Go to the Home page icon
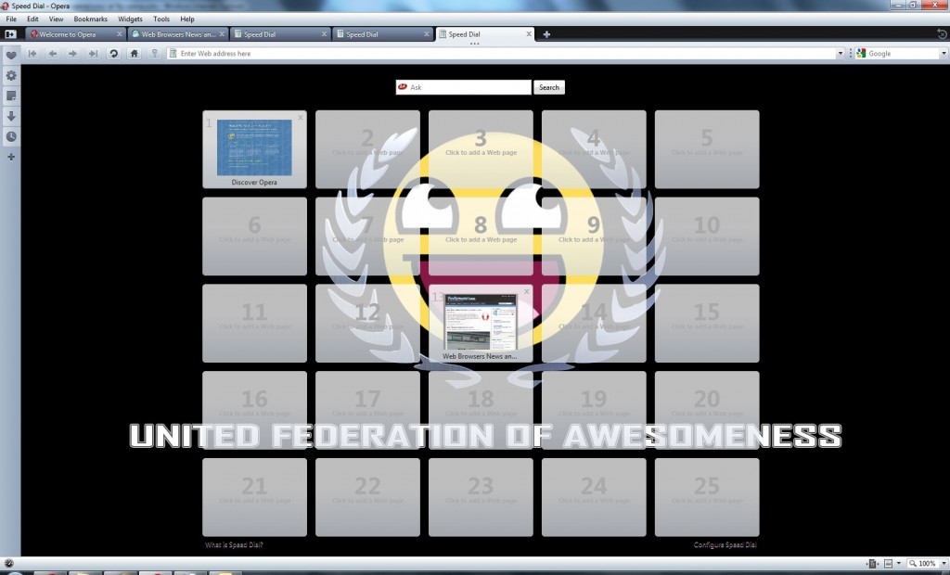Viewport: 950px width, 575px height. pos(135,54)
